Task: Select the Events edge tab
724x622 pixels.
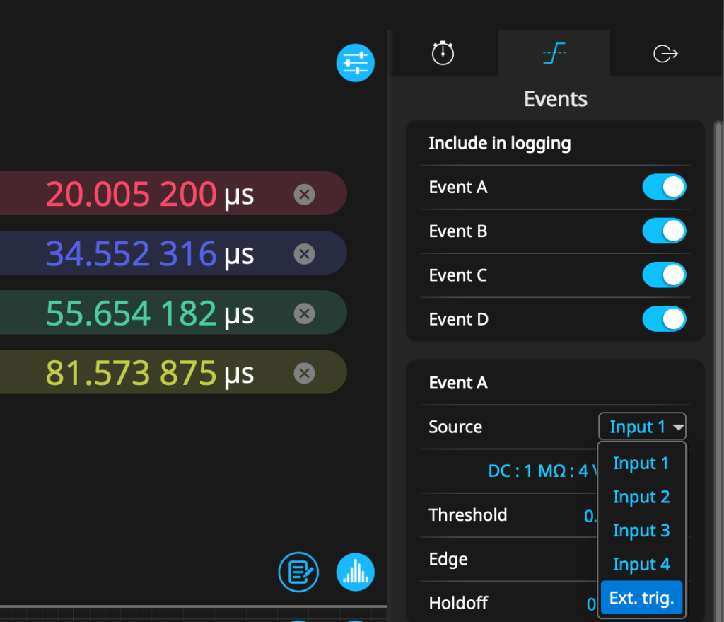Action: (x=554, y=53)
